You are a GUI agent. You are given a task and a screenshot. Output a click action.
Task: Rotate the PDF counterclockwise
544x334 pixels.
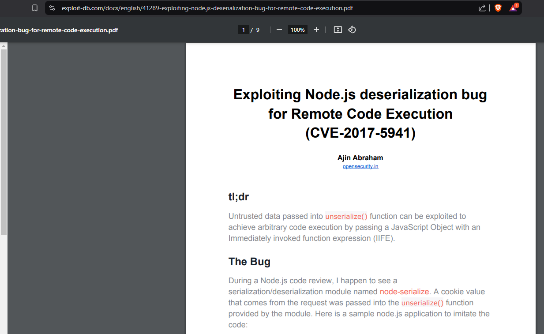[352, 30]
